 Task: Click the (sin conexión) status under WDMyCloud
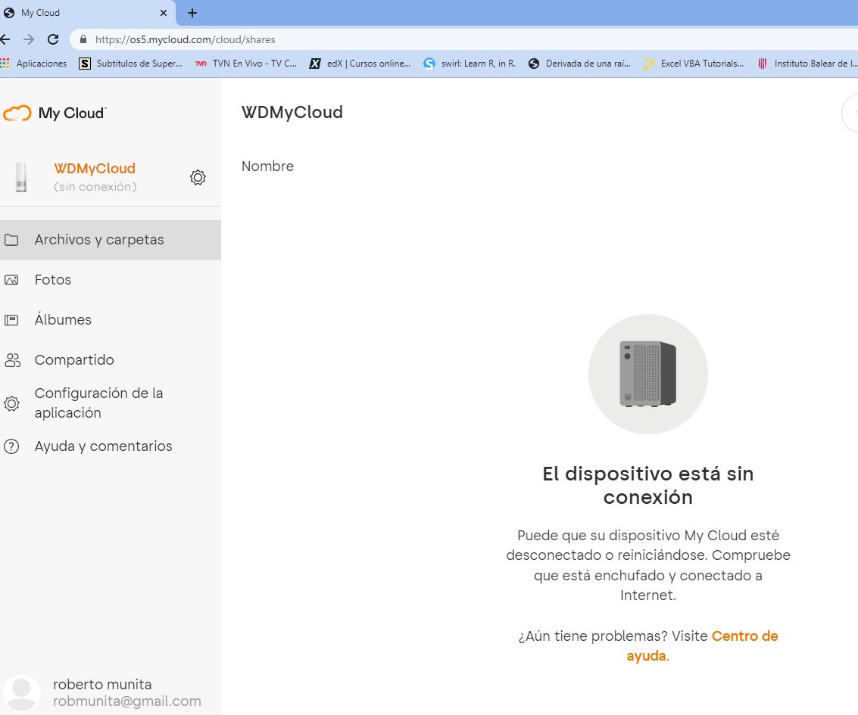click(95, 187)
